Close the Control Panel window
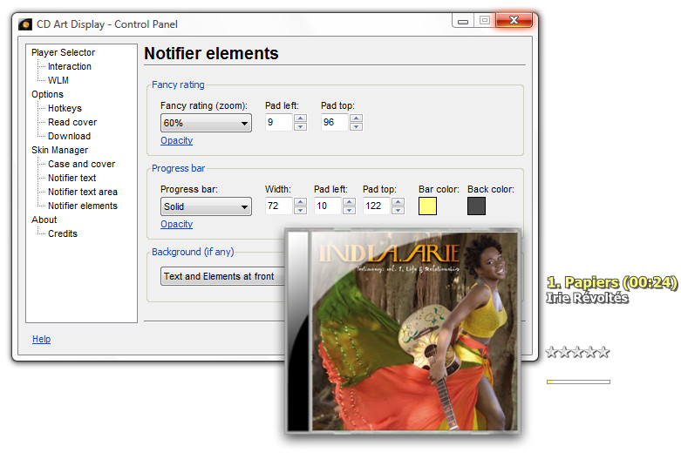 (x=514, y=20)
